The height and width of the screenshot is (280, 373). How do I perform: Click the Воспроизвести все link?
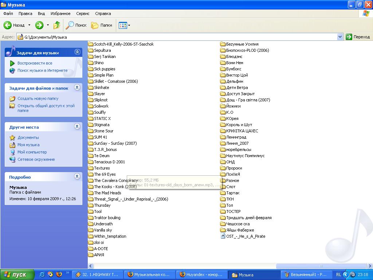(x=35, y=63)
